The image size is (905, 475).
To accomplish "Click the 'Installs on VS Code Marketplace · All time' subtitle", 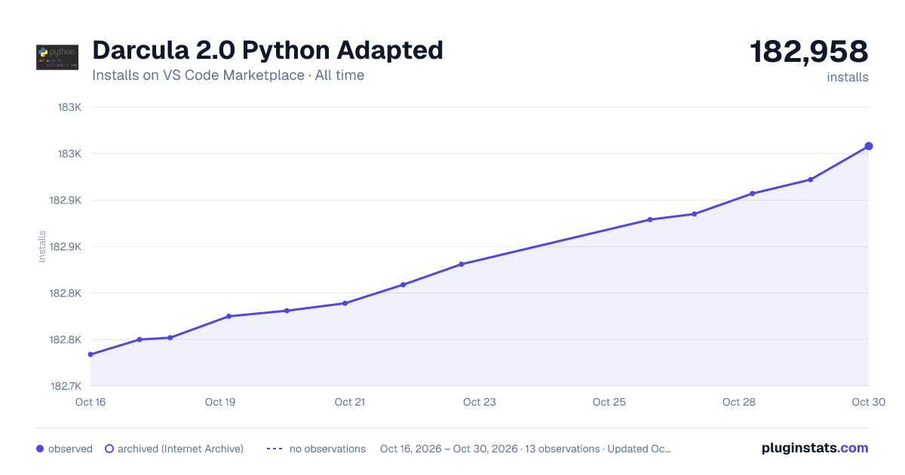I will point(228,75).
